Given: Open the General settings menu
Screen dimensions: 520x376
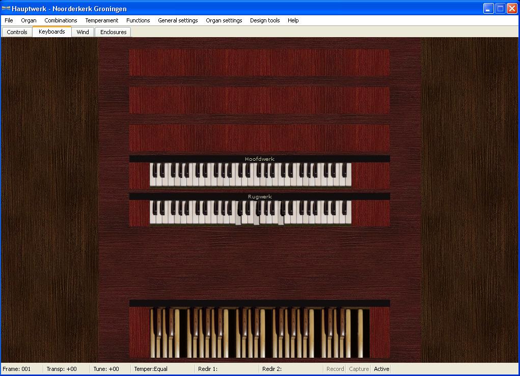Looking at the screenshot, I should click(x=178, y=20).
